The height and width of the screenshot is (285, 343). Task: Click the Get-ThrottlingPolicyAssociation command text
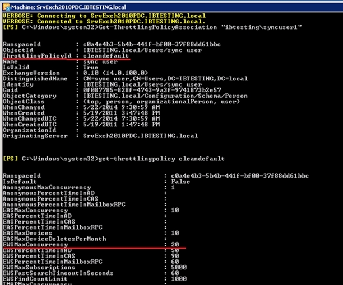click(157, 27)
